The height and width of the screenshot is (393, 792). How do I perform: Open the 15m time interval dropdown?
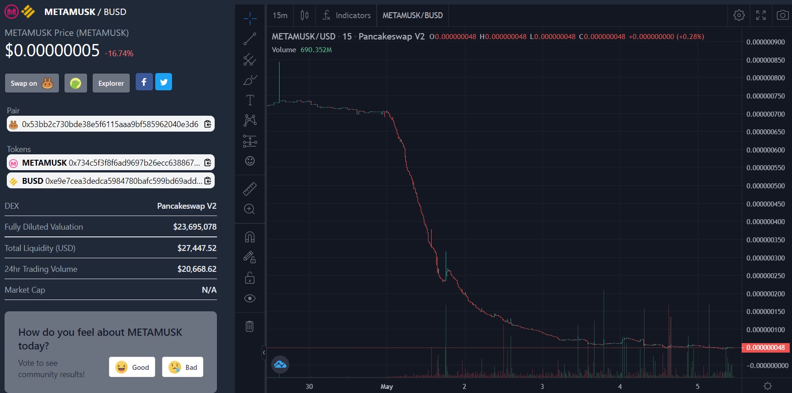tap(280, 15)
